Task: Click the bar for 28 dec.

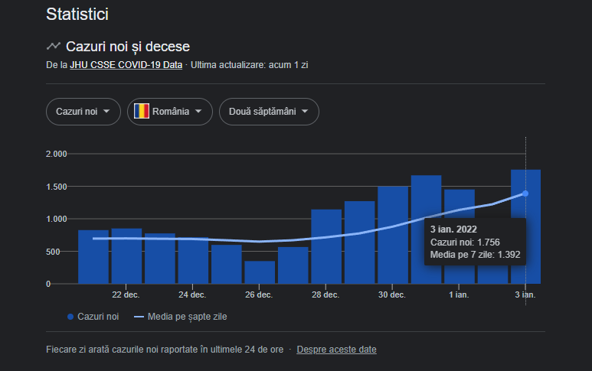Action: click(325, 246)
